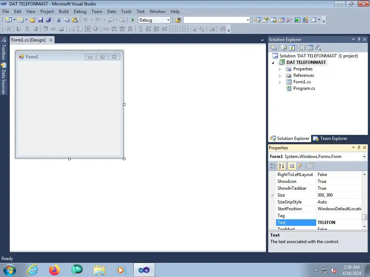
Task: Open the New Project arrow dropdown
Action: 14,20
